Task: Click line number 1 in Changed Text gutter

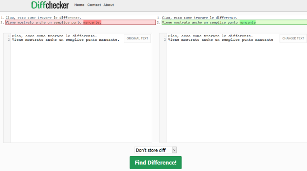Action: point(165,36)
